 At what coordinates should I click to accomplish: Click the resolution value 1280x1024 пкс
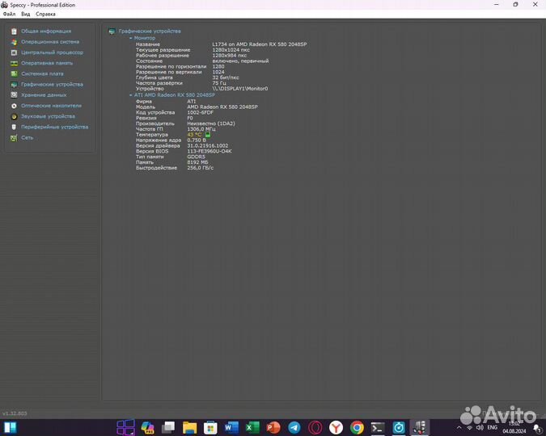pos(231,50)
